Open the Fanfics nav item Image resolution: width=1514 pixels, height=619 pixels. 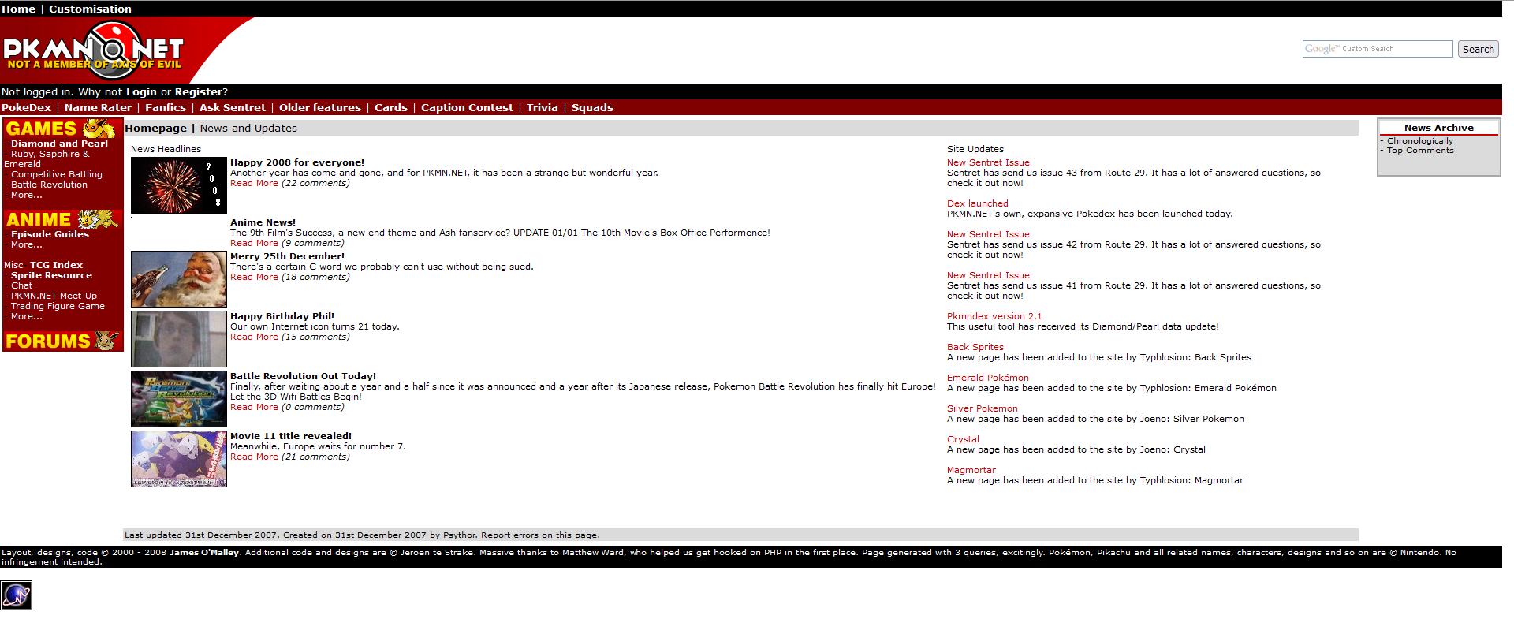(166, 107)
